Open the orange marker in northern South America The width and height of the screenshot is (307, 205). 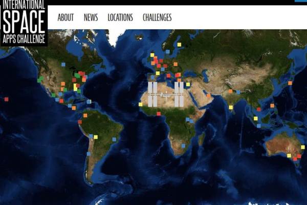tap(85, 116)
